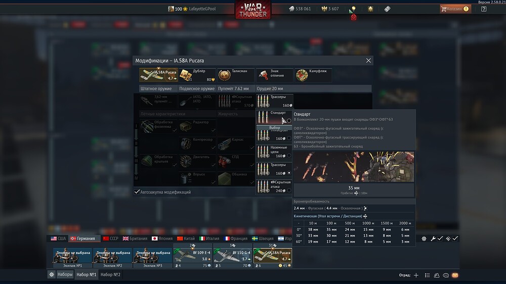Screen dimensions: 506x284
Task: Click the Радиатор modification icon
Action: pos(186,127)
